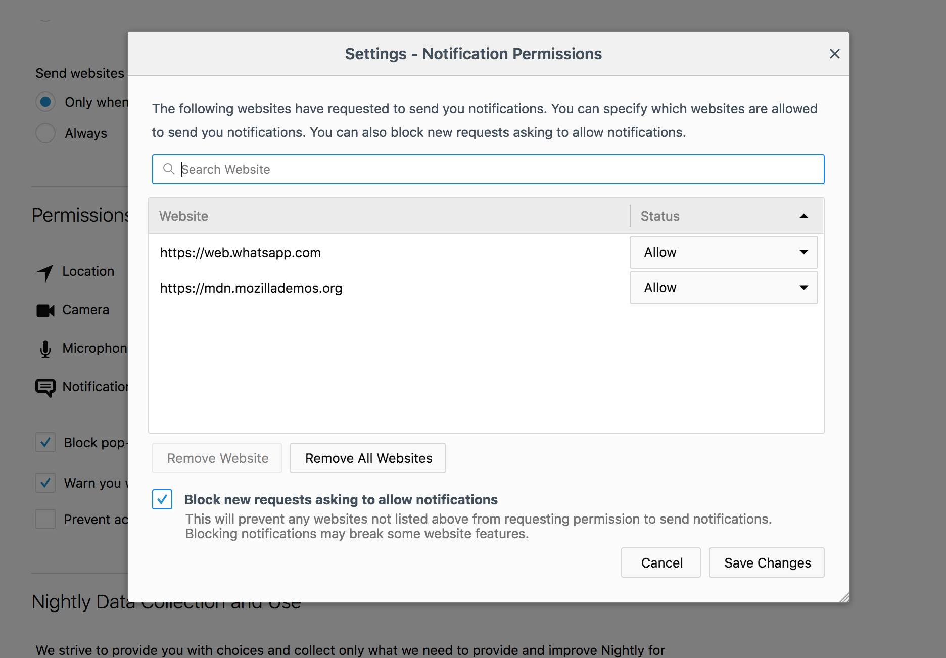Sort by the Website column header

tap(389, 216)
